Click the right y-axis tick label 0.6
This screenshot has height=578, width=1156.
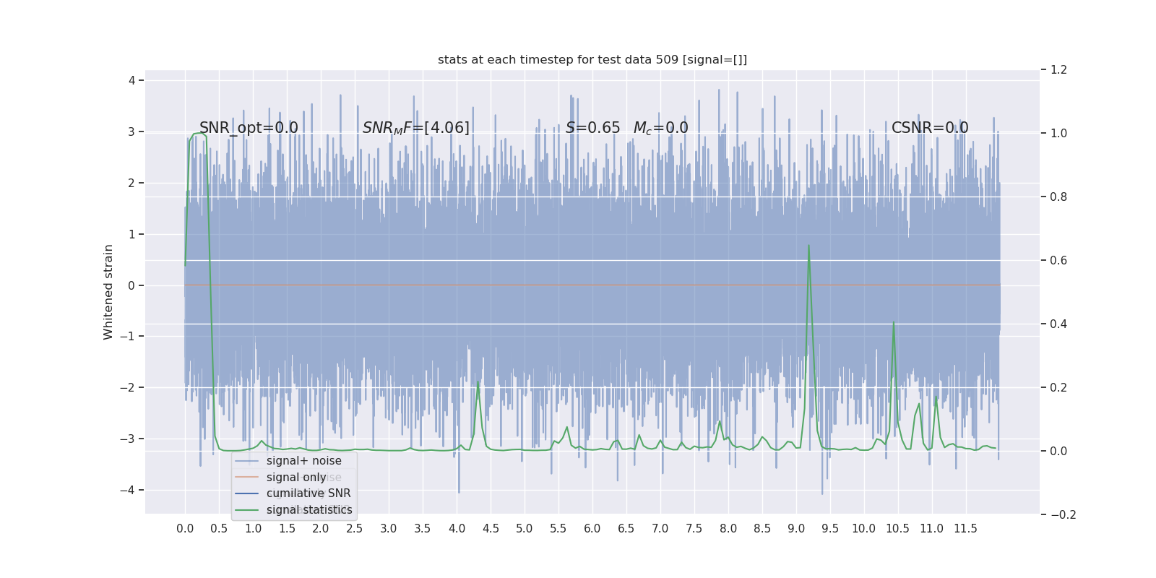(x=1058, y=260)
